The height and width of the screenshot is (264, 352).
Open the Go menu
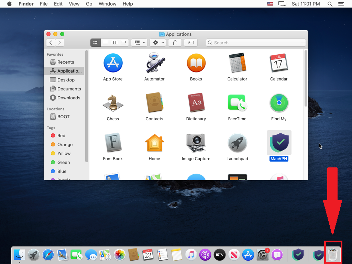point(89,4)
